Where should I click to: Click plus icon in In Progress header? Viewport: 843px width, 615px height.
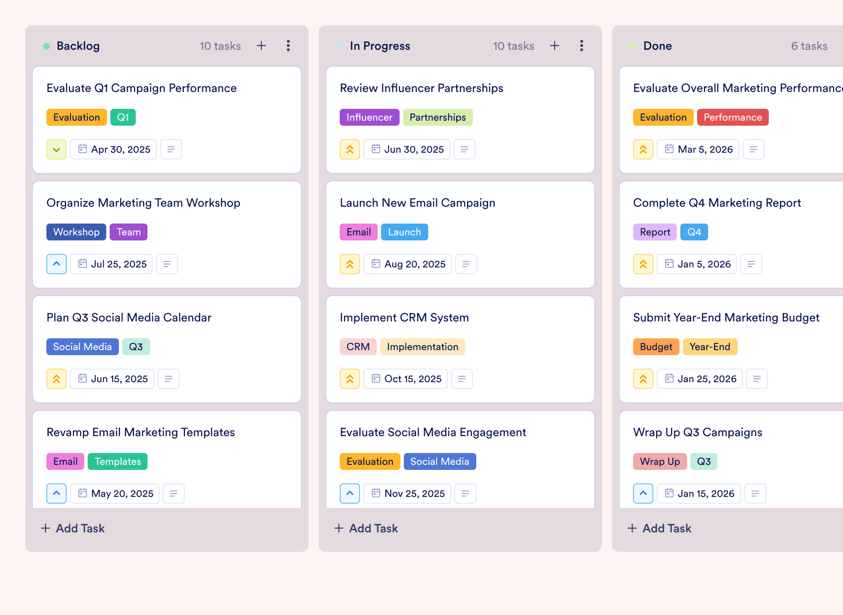pos(555,46)
